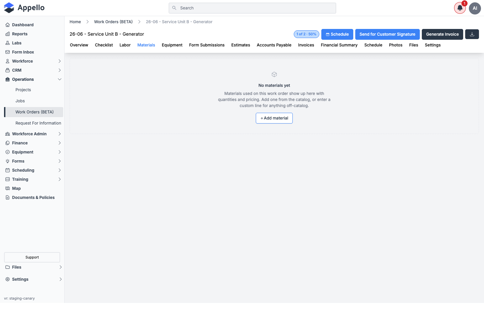The image size is (484, 309).
Task: Expand the Workforce menu
Action: pos(34,61)
